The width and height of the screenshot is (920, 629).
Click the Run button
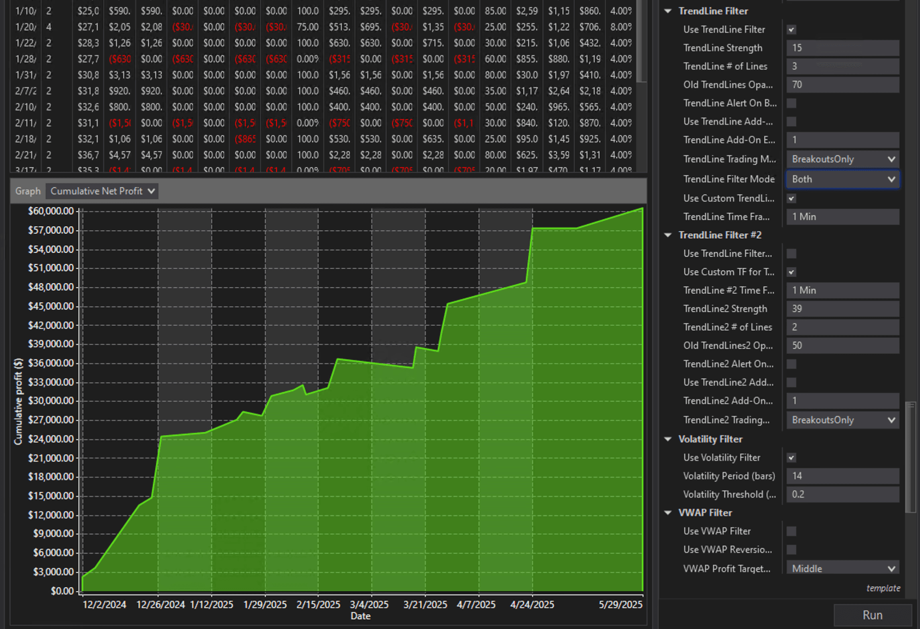pyautogui.click(x=872, y=615)
